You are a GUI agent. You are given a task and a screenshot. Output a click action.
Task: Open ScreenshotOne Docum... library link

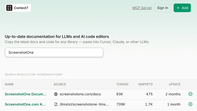(x=26, y=94)
